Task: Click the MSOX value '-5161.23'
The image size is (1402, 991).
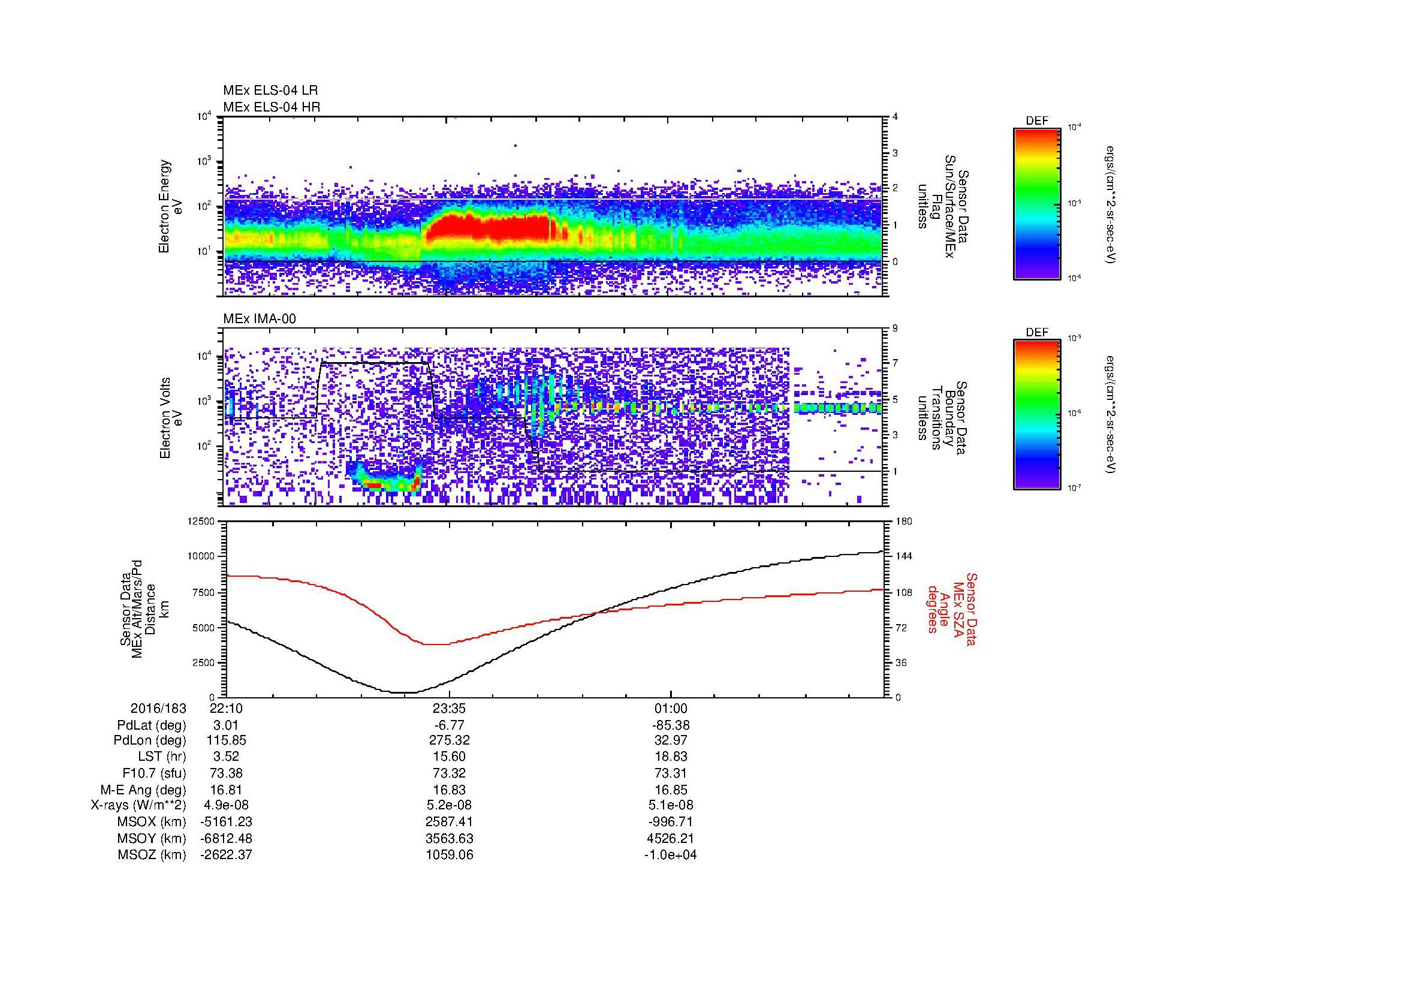Action: (x=226, y=822)
